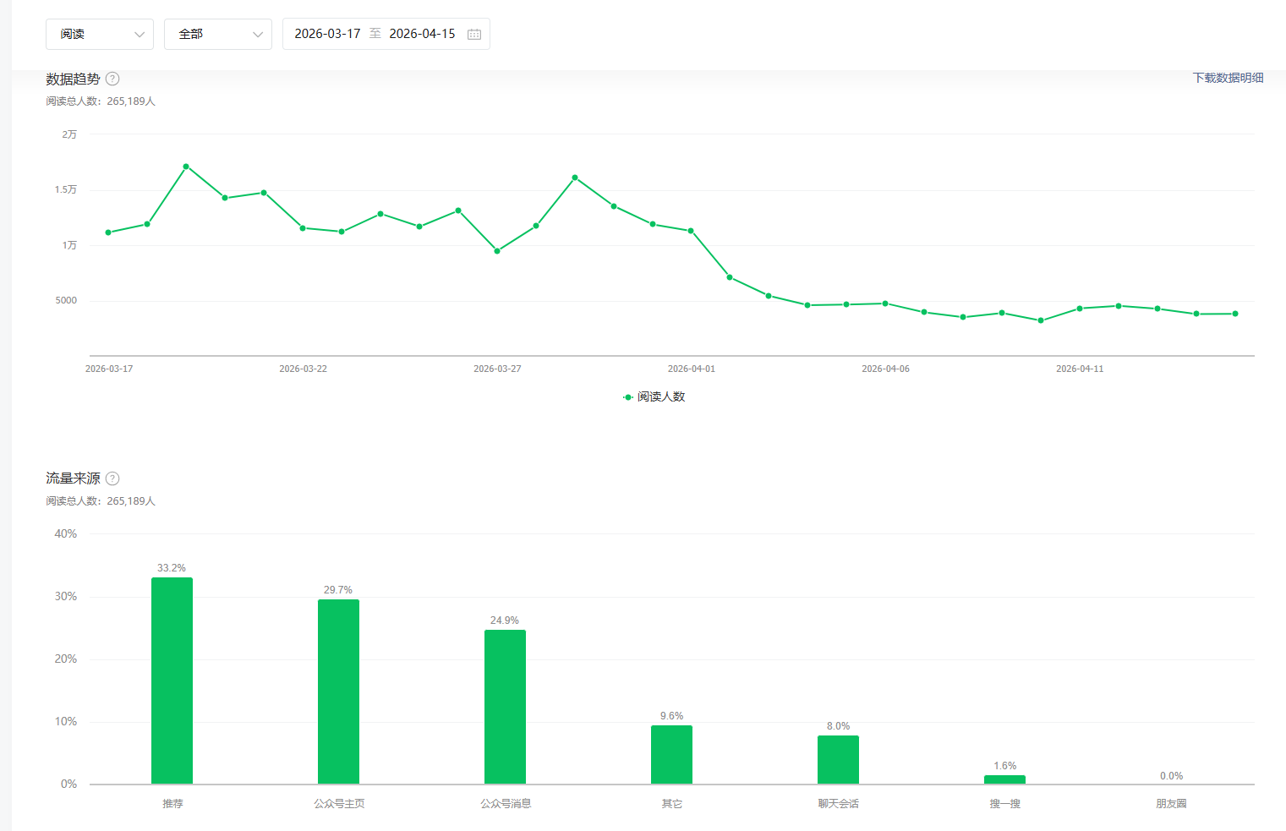Toggle 阅读人数 legend marker
The image size is (1286, 831).
click(x=628, y=397)
